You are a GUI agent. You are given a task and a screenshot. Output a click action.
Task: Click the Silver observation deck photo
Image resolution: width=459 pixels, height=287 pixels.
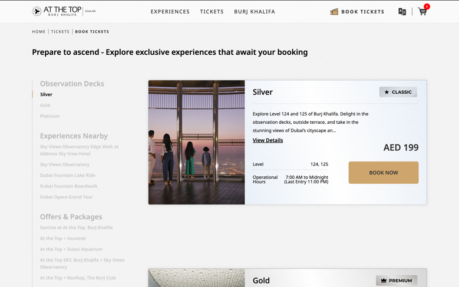pos(196,142)
